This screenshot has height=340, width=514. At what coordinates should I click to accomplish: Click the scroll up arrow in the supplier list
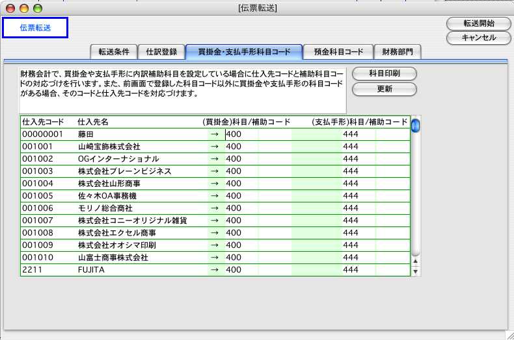pos(416,260)
